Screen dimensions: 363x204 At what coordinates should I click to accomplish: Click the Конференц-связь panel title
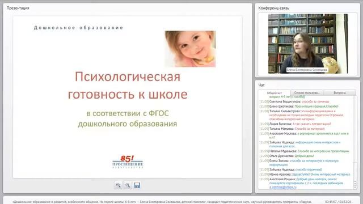click(273, 8)
